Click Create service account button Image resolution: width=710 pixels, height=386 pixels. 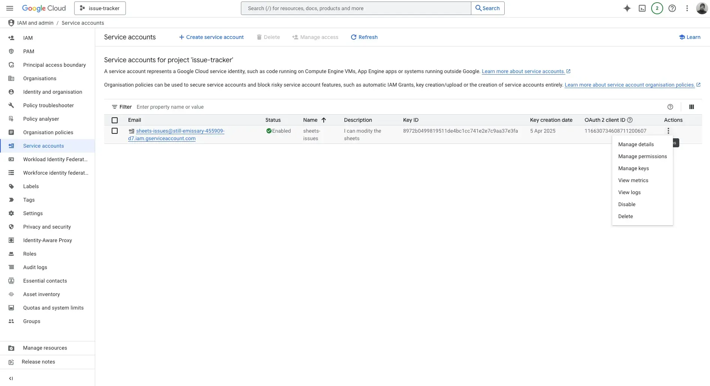[x=211, y=37]
